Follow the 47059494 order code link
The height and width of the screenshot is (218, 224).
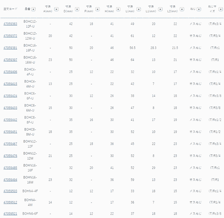pyautogui.click(x=10, y=180)
